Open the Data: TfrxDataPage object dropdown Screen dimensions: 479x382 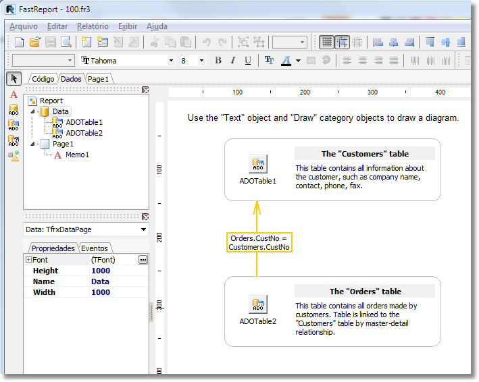click(x=143, y=229)
